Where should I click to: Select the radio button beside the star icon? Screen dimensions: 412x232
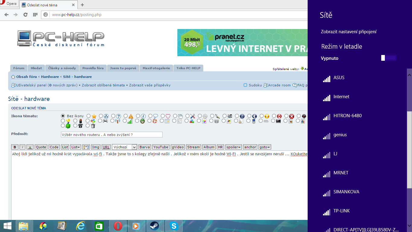[89, 116]
